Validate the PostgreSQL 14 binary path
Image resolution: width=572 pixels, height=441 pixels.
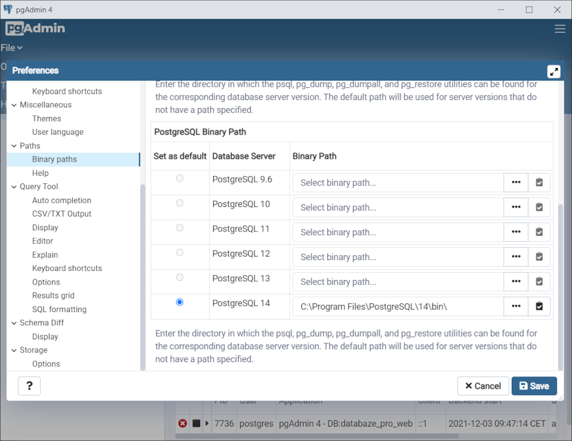[539, 307]
